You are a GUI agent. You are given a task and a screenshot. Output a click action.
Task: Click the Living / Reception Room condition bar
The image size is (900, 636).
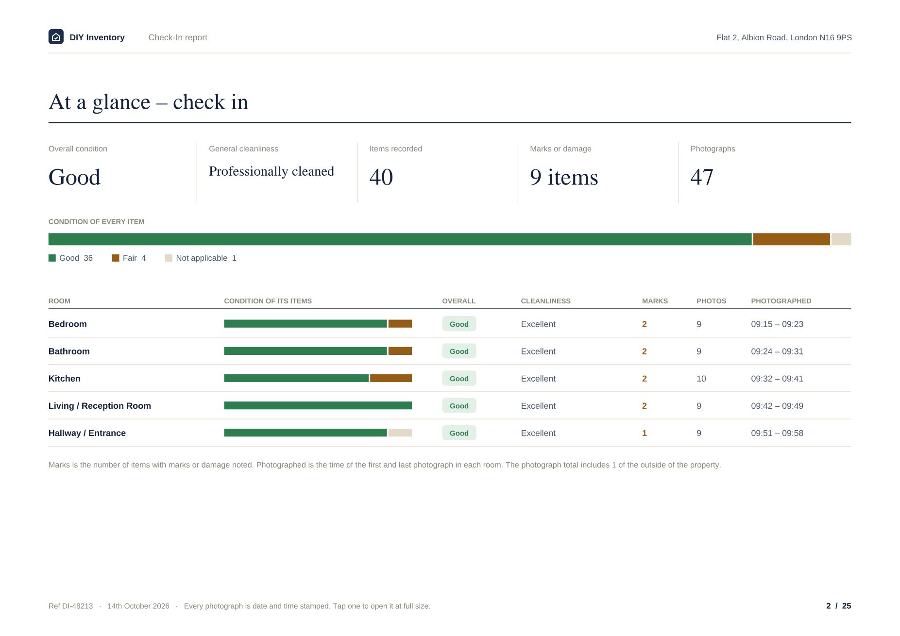click(318, 405)
